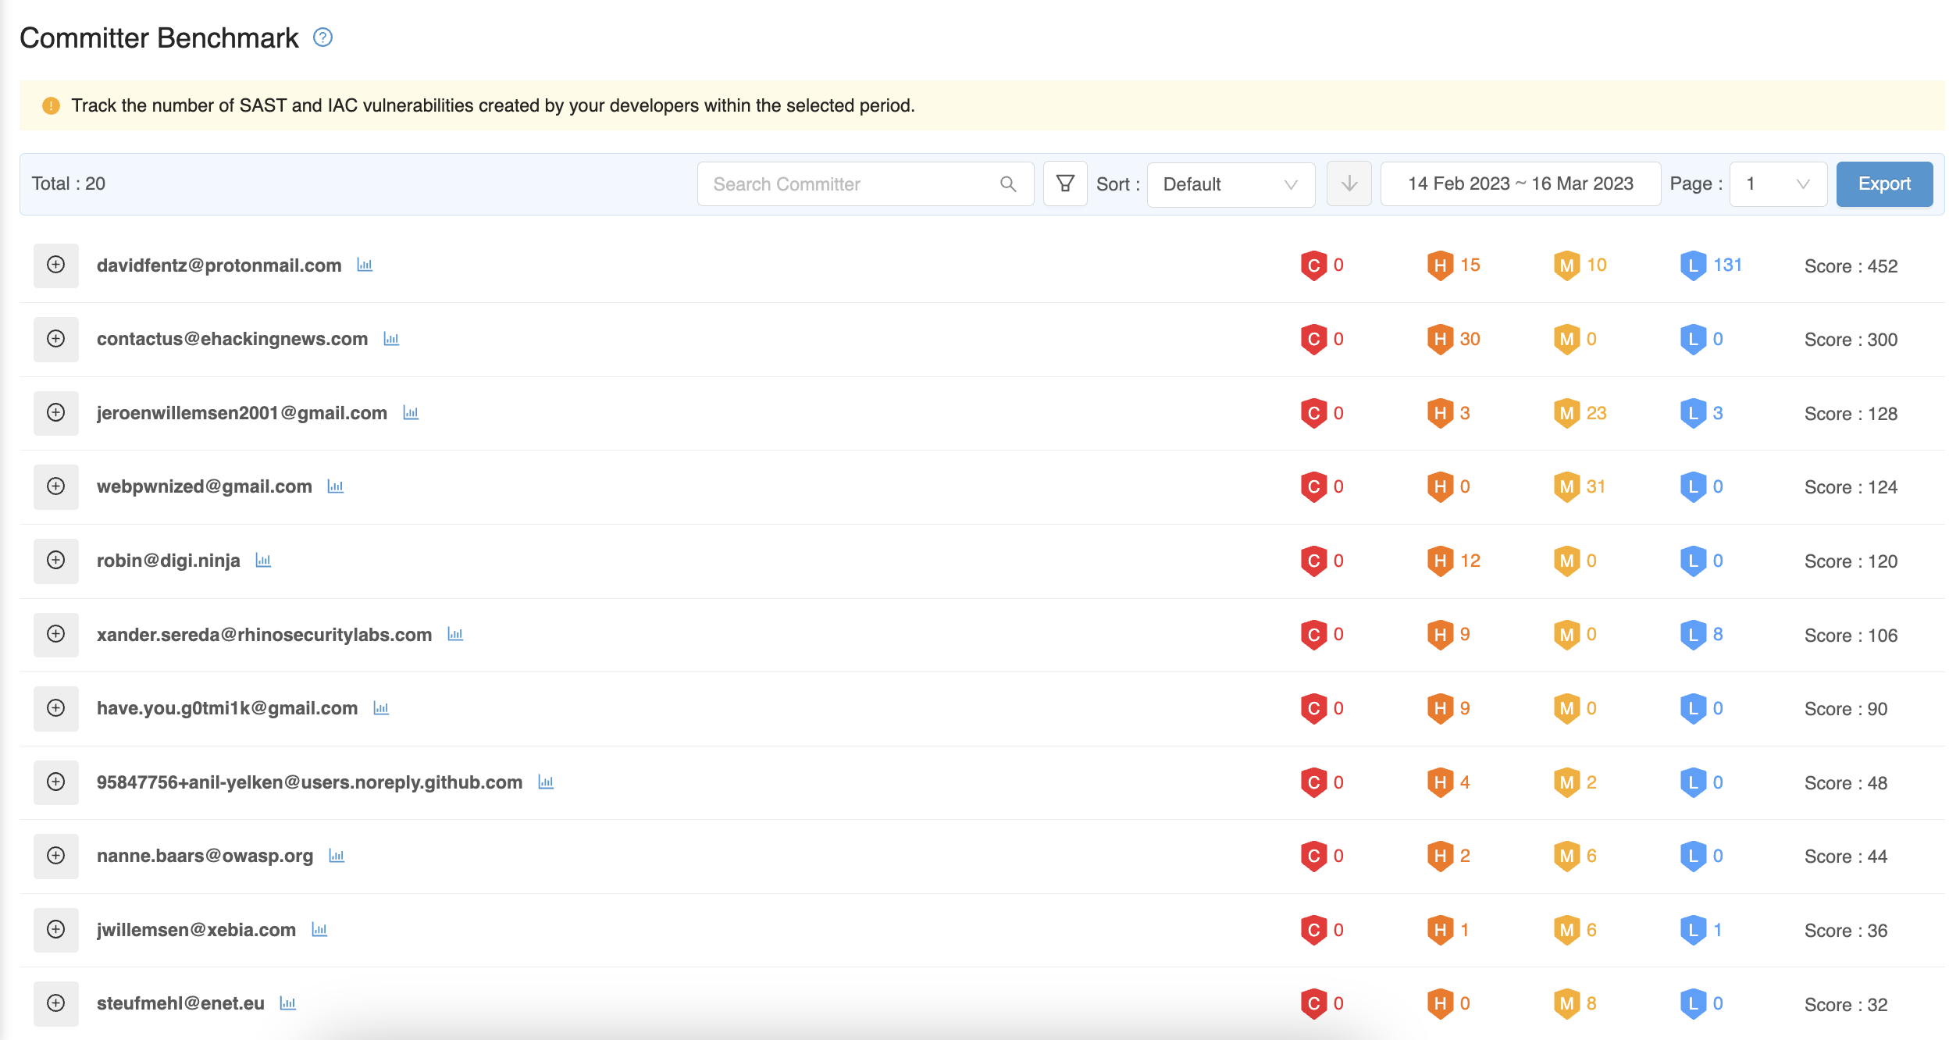Screen dimensions: 1949x1040
Task: Open chart icon for jwillemsen@xebia.com
Action: (x=319, y=929)
